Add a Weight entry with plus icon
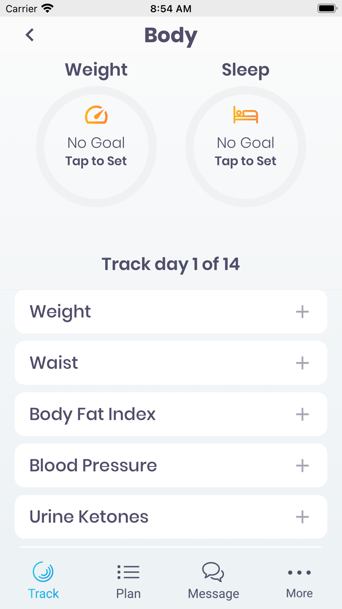Image resolution: width=342 pixels, height=609 pixels. 302,312
